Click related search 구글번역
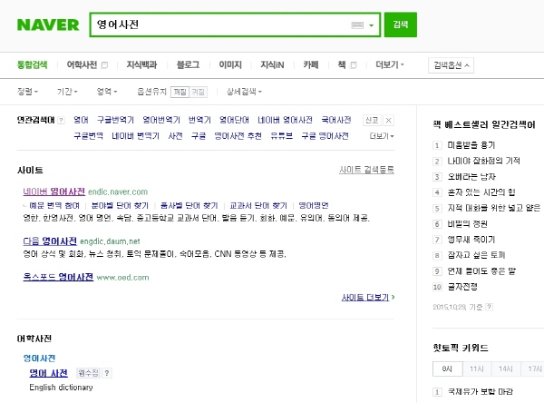Screen dimensions: 544x403 tap(89, 136)
